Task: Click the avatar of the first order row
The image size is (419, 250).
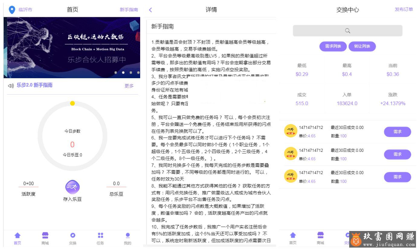Action: [291, 131]
